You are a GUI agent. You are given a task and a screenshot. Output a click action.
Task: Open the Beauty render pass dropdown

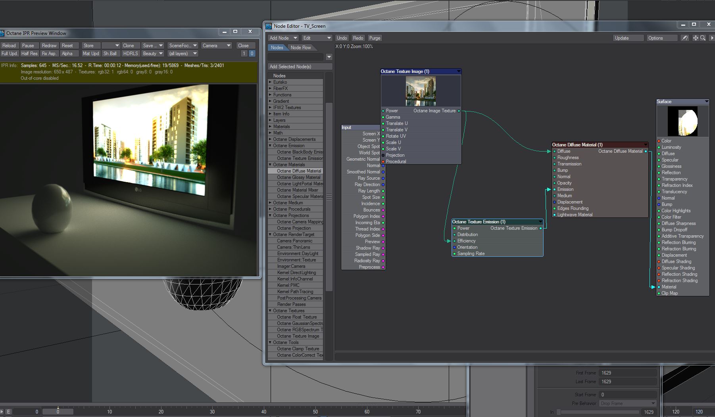coord(153,54)
